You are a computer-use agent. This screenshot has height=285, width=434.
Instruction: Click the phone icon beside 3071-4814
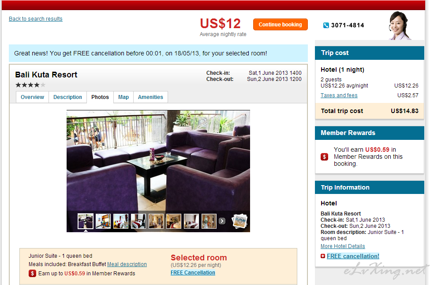326,26
